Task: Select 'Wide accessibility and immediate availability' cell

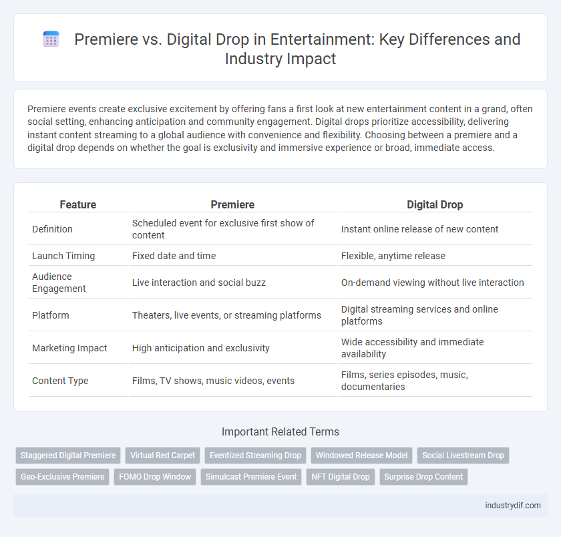Action: [x=435, y=348]
